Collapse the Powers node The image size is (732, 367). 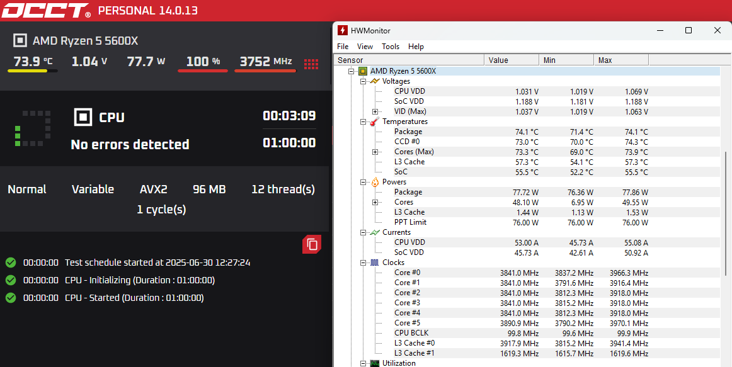(x=363, y=183)
